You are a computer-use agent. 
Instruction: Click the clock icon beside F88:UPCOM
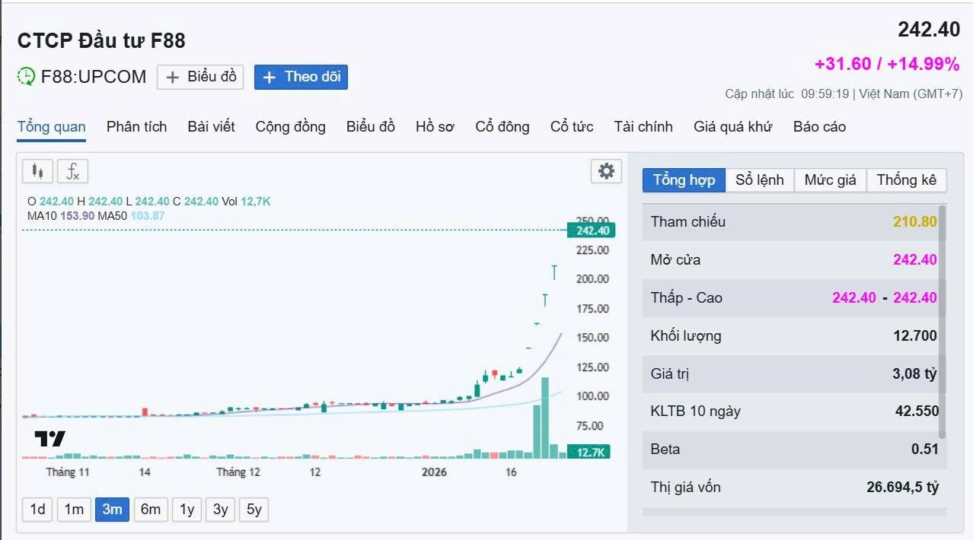coord(27,76)
